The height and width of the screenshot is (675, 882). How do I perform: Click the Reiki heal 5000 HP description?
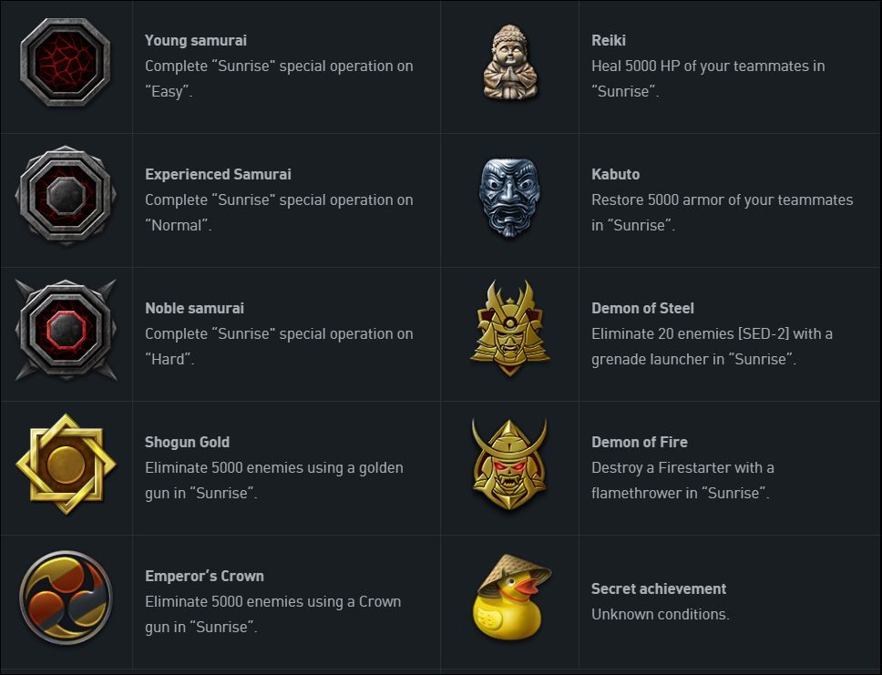pos(708,78)
